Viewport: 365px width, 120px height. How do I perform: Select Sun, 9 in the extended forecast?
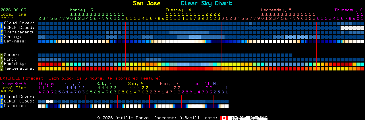(136, 83)
